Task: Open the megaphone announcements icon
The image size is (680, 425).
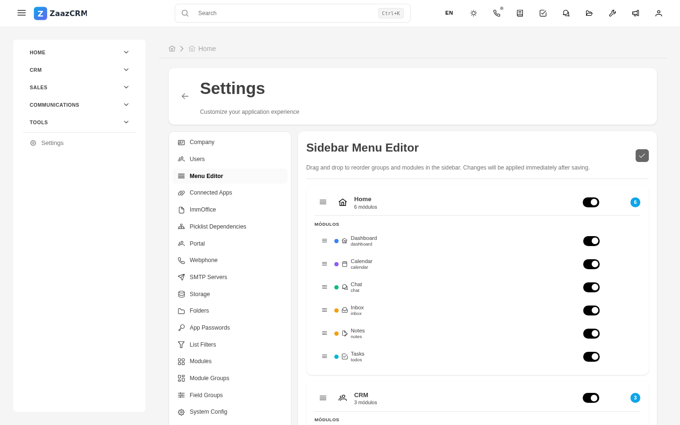Action: pyautogui.click(x=636, y=13)
